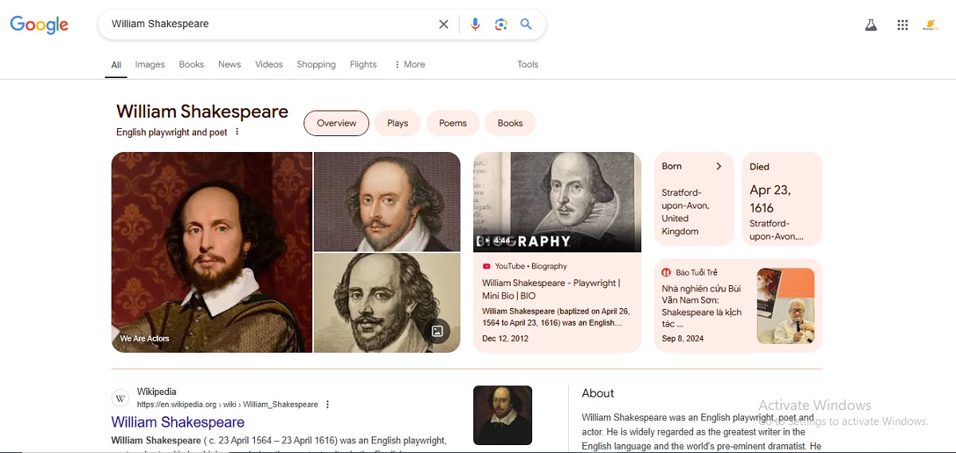
Task: Open the Nhà nghiên cứu Bùi Văn Nam Sơn article
Action: (702, 307)
